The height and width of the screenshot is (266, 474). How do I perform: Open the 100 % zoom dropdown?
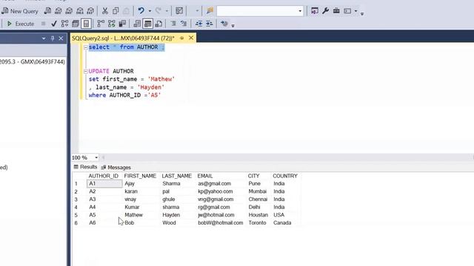pos(96,157)
